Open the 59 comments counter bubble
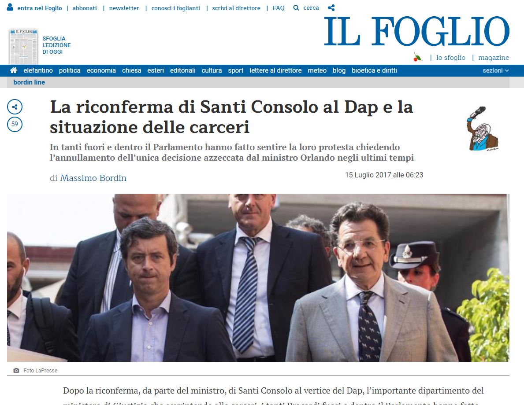Viewport: 524px width, 405px height. click(x=15, y=124)
